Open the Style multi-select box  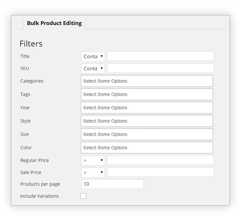pos(147,121)
